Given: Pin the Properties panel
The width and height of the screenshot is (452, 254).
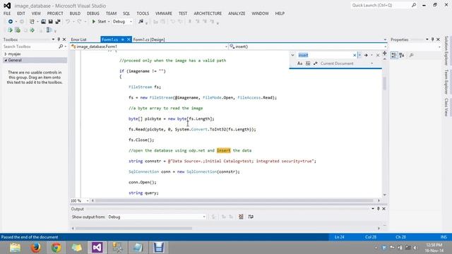Looking at the screenshot, I should coord(433,40).
